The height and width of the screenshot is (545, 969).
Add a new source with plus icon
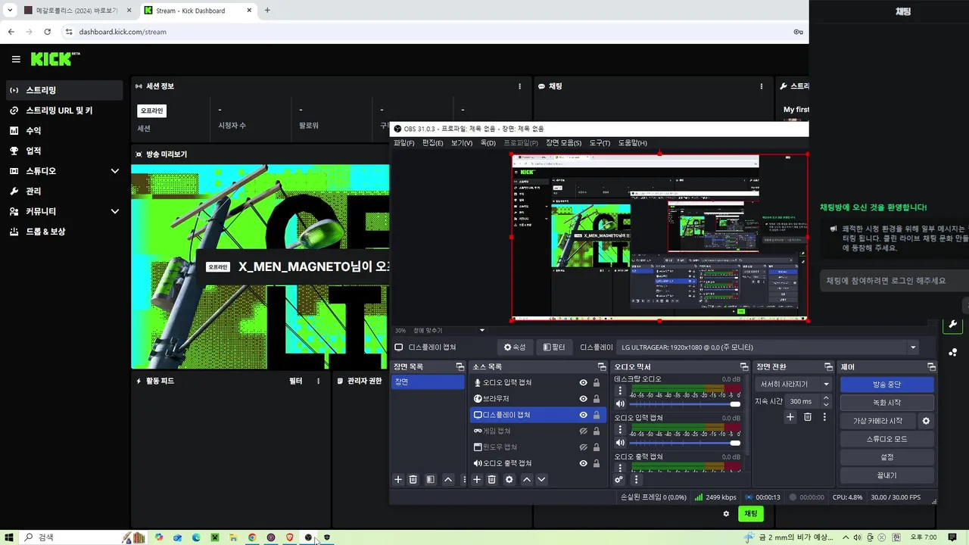[x=477, y=479]
